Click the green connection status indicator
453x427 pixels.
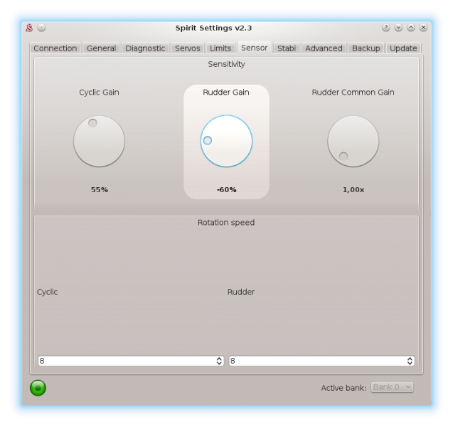[x=38, y=387]
